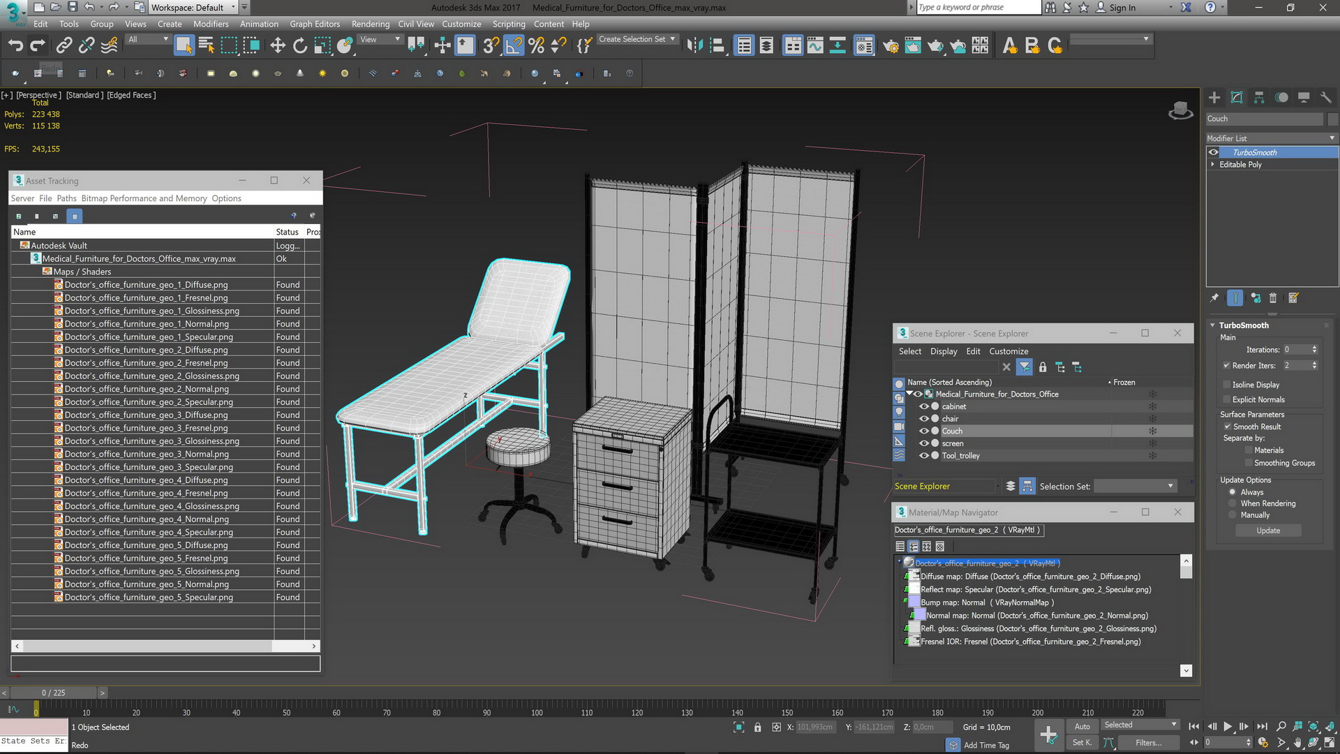The height and width of the screenshot is (754, 1340).
Task: Open the Modifier List dropdown
Action: pyautogui.click(x=1272, y=138)
